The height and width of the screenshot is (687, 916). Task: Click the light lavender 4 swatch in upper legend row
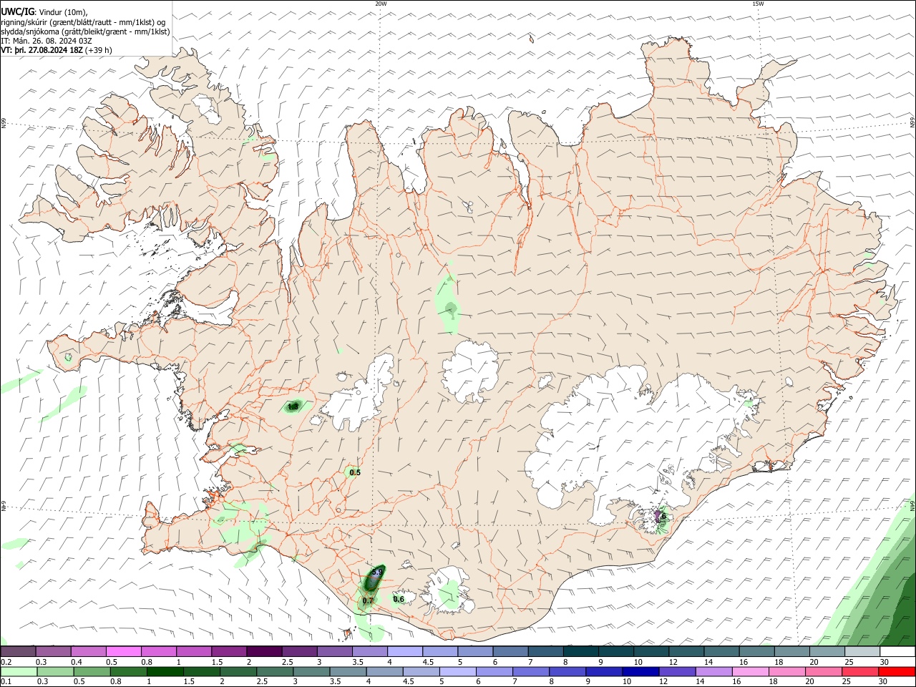404,651
